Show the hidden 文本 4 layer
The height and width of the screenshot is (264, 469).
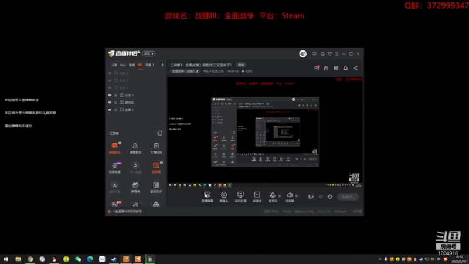[110, 73]
